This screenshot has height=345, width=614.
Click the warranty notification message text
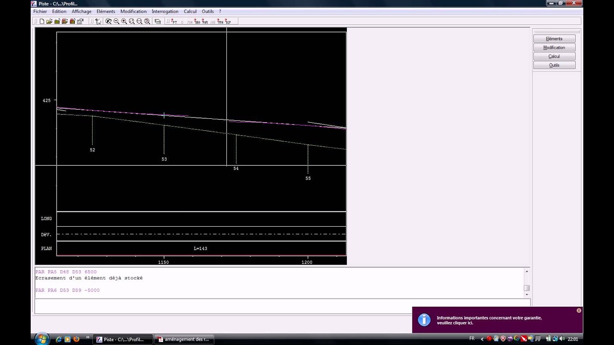click(x=489, y=320)
